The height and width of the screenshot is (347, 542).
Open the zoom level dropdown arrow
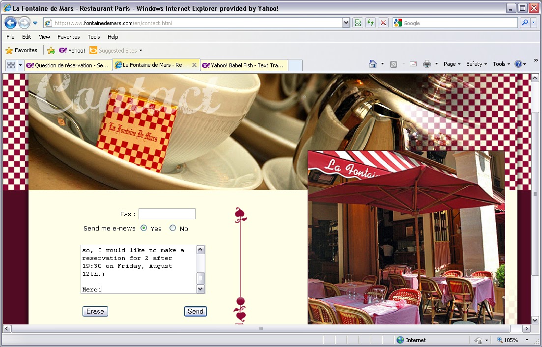click(527, 340)
